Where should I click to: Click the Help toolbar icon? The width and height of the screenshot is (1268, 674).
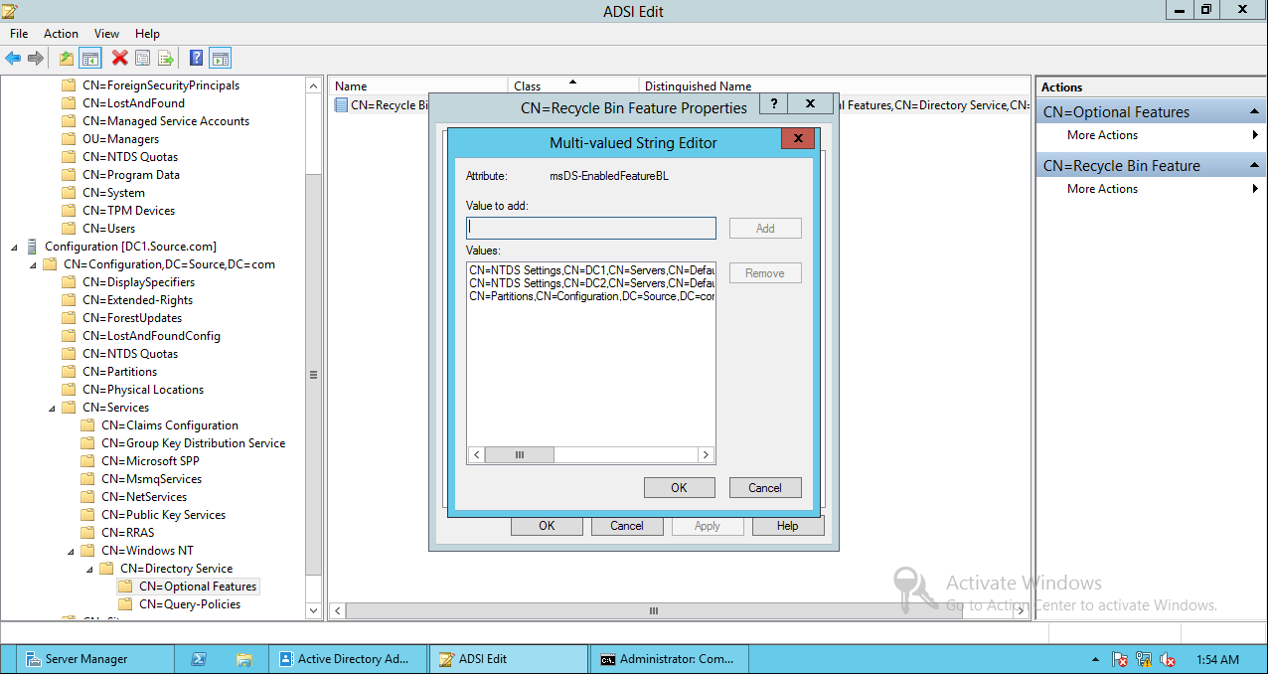click(x=194, y=58)
